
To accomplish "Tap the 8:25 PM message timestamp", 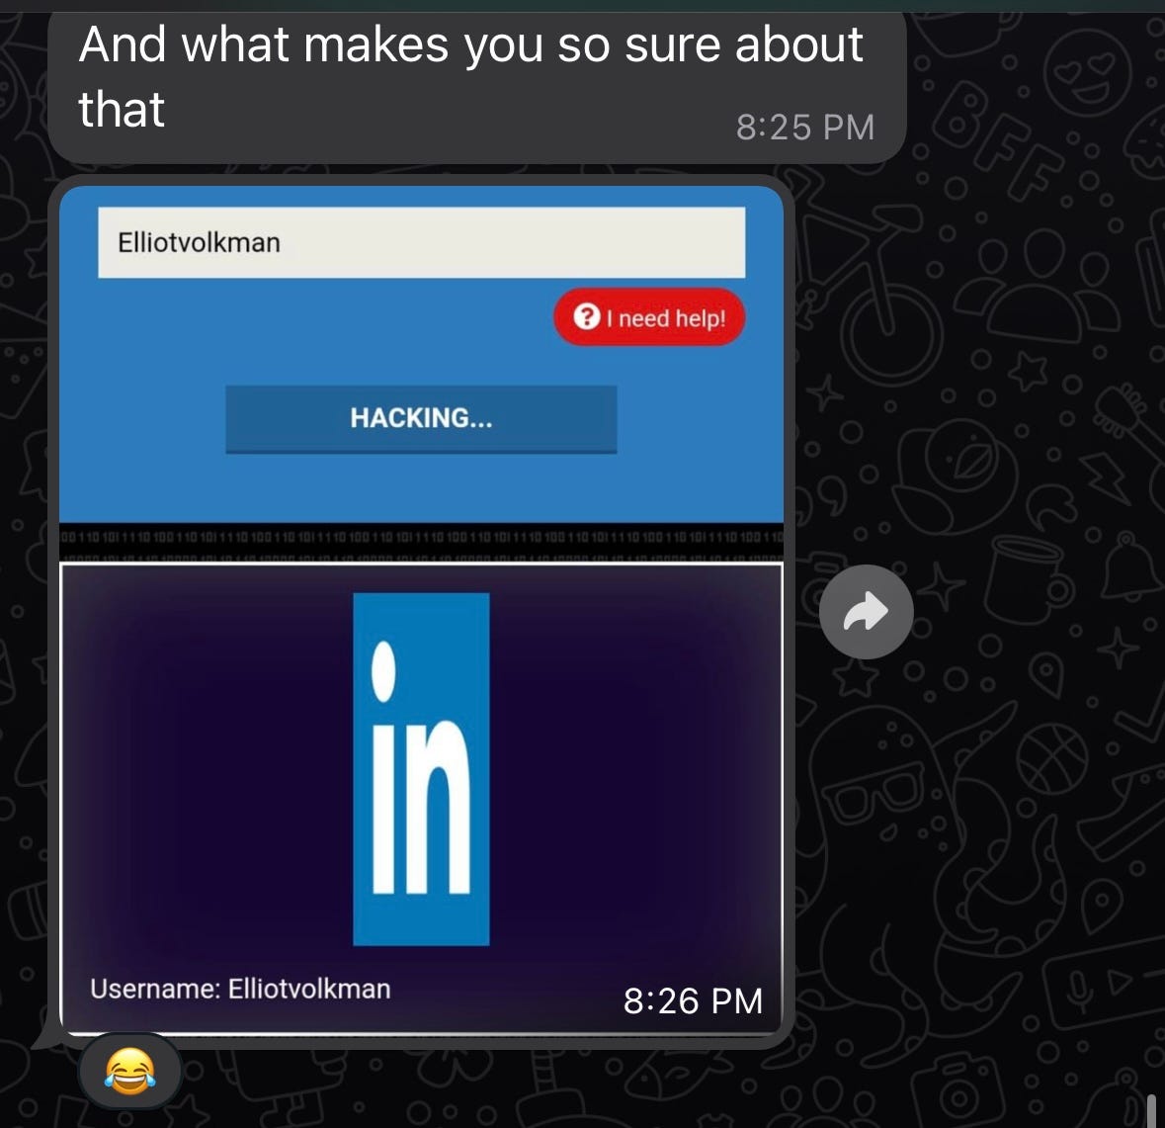I will click(805, 128).
